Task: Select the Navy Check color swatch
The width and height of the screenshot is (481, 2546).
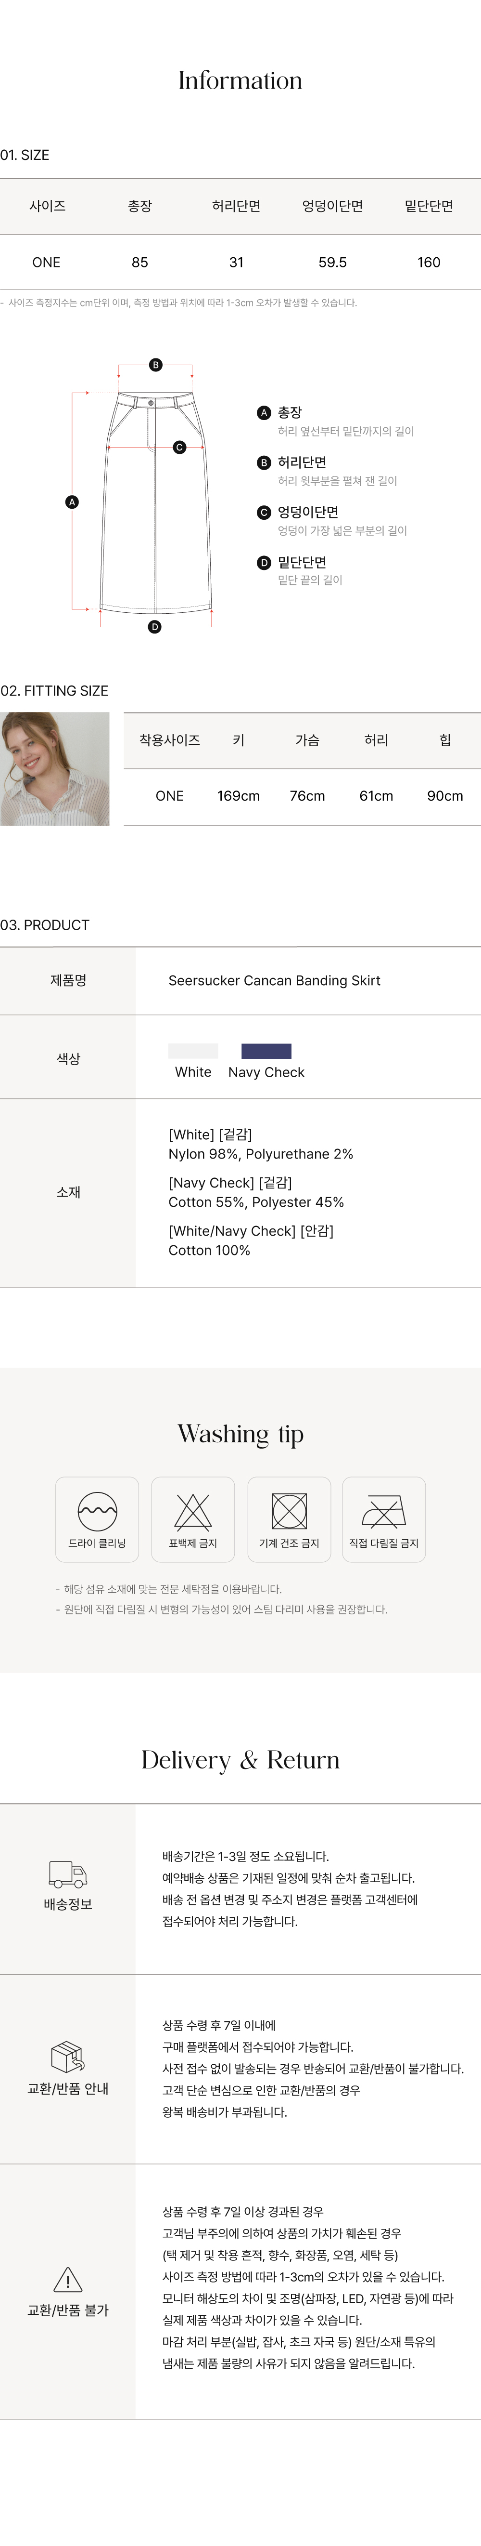Action: click(x=266, y=1051)
